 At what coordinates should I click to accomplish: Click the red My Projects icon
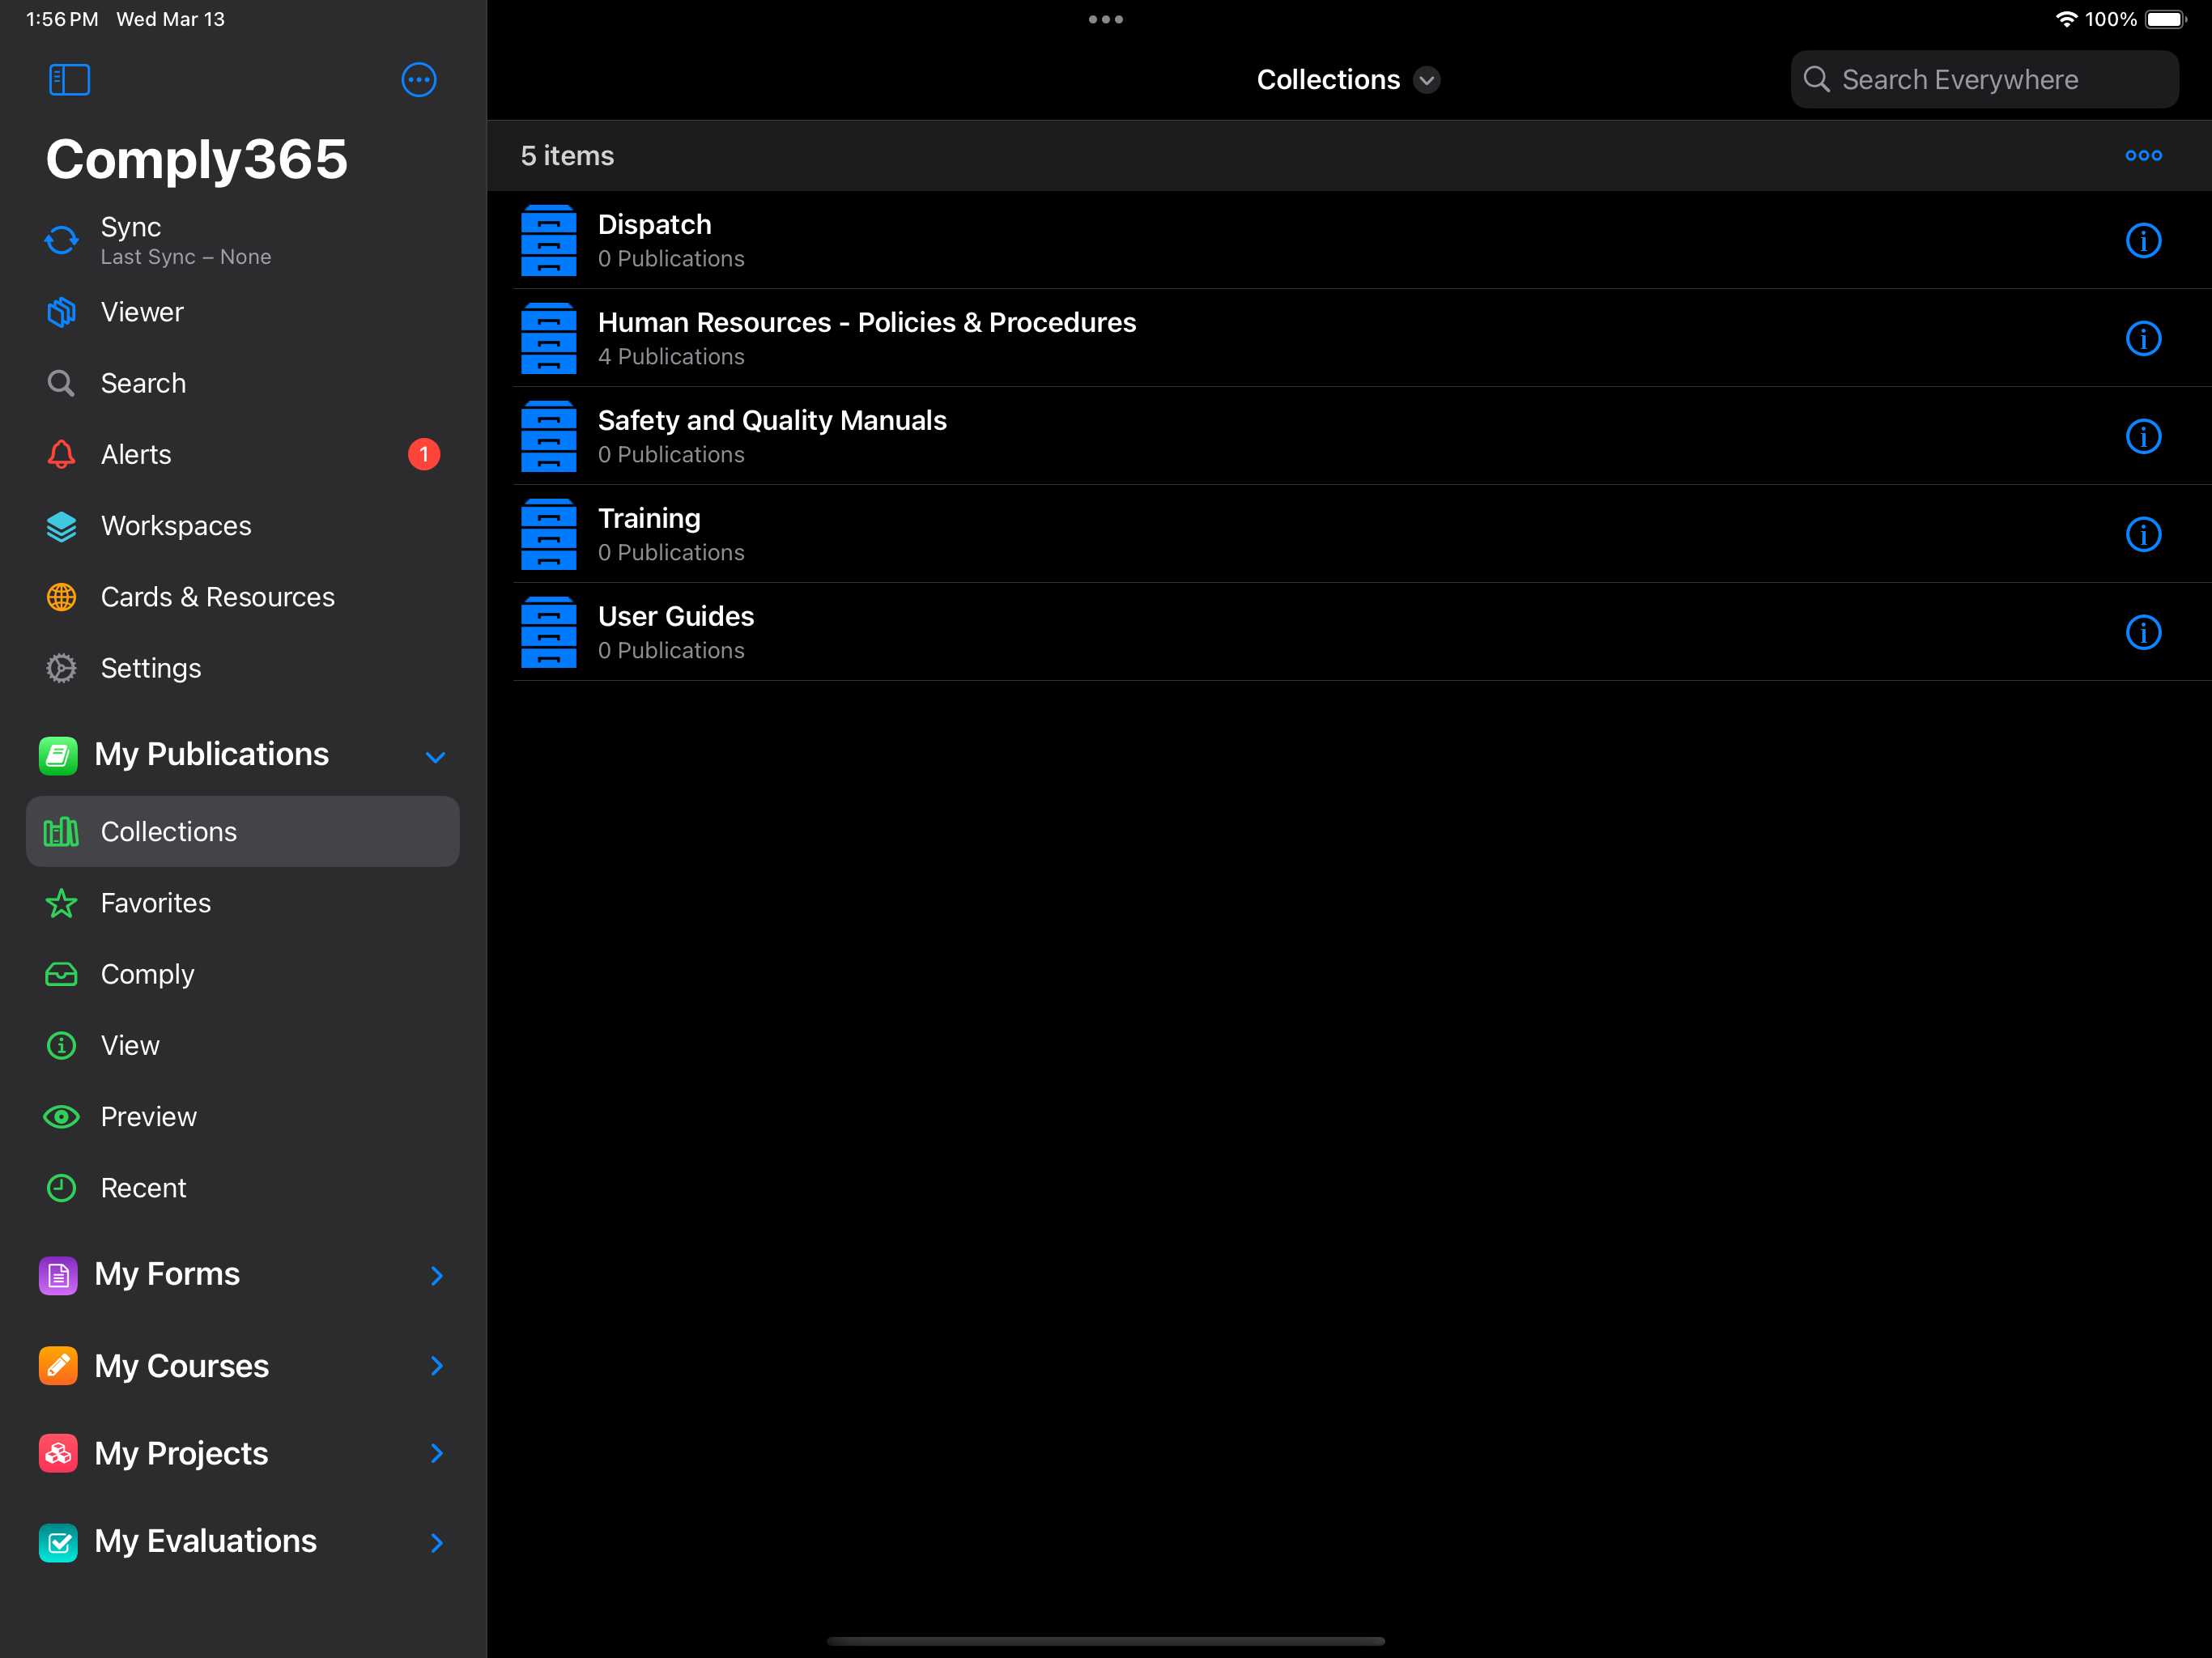tap(58, 1453)
